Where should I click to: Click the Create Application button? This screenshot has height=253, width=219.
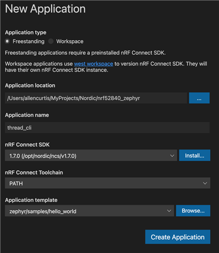tap(178, 237)
